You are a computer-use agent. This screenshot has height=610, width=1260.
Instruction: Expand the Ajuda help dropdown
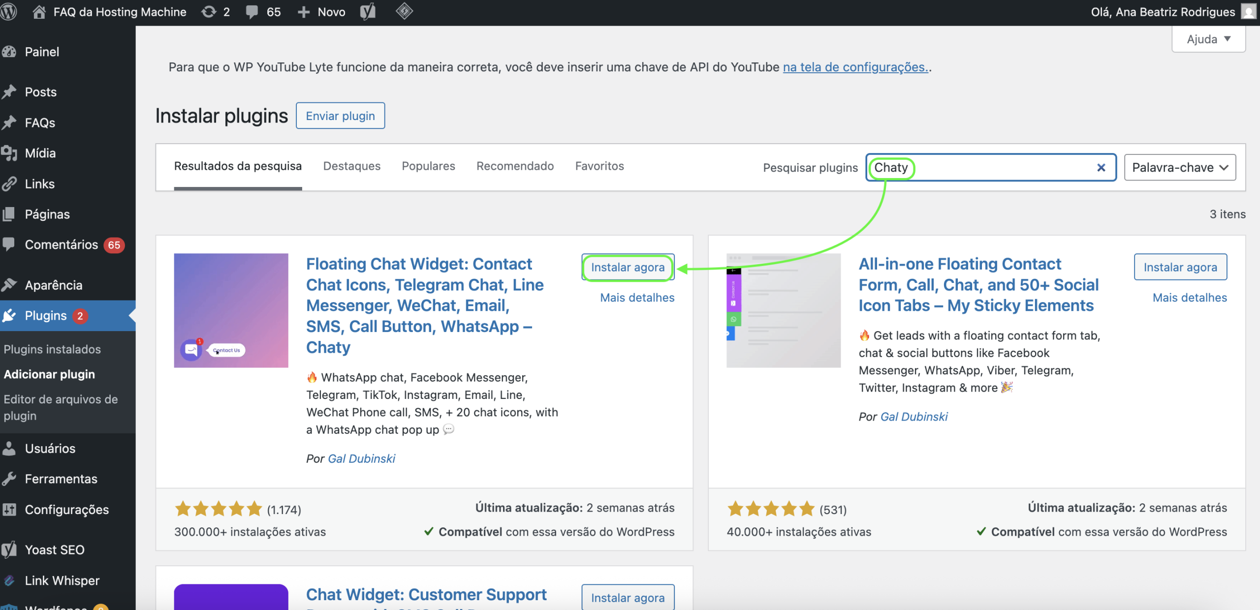[x=1208, y=39]
